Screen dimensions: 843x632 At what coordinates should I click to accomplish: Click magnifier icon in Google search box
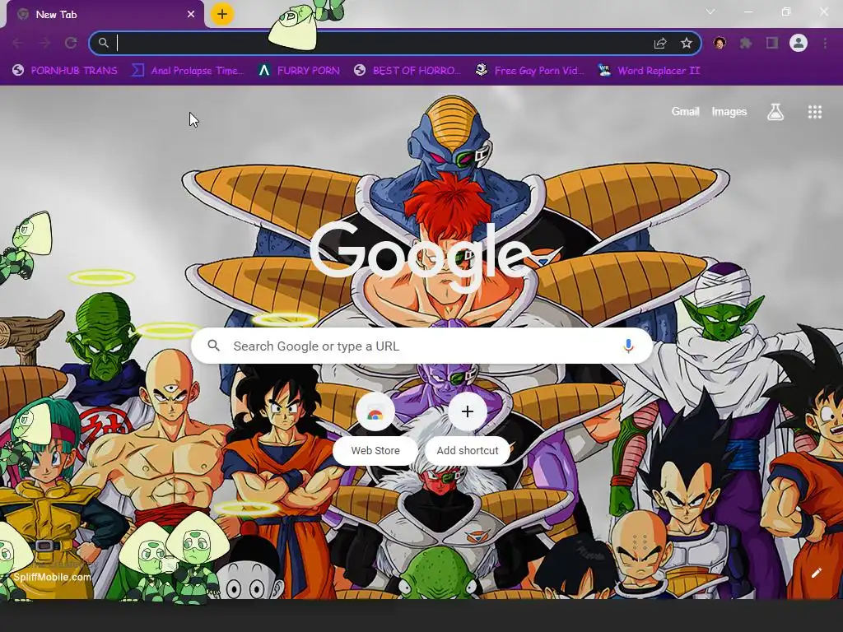(x=214, y=346)
